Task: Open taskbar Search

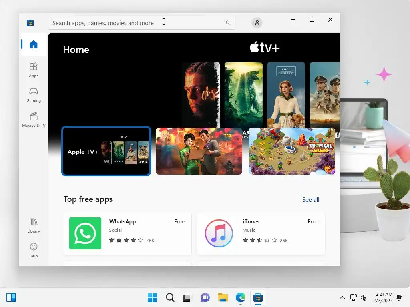Action: point(170,297)
